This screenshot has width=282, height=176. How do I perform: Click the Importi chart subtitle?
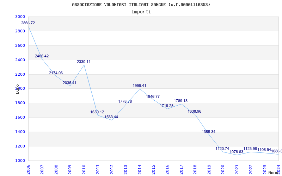click(x=141, y=12)
